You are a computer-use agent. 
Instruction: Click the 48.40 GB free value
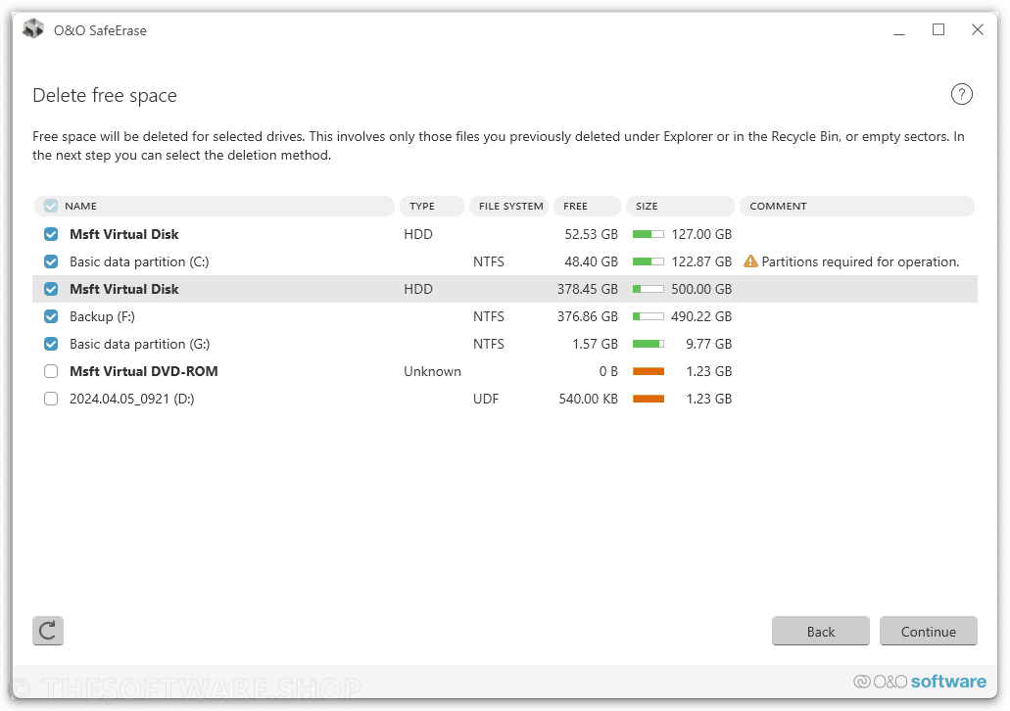[x=592, y=261]
